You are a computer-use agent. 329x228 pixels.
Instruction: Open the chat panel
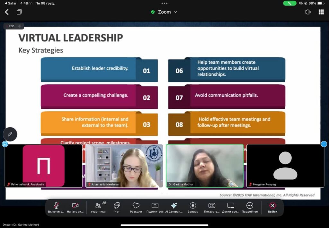click(117, 206)
